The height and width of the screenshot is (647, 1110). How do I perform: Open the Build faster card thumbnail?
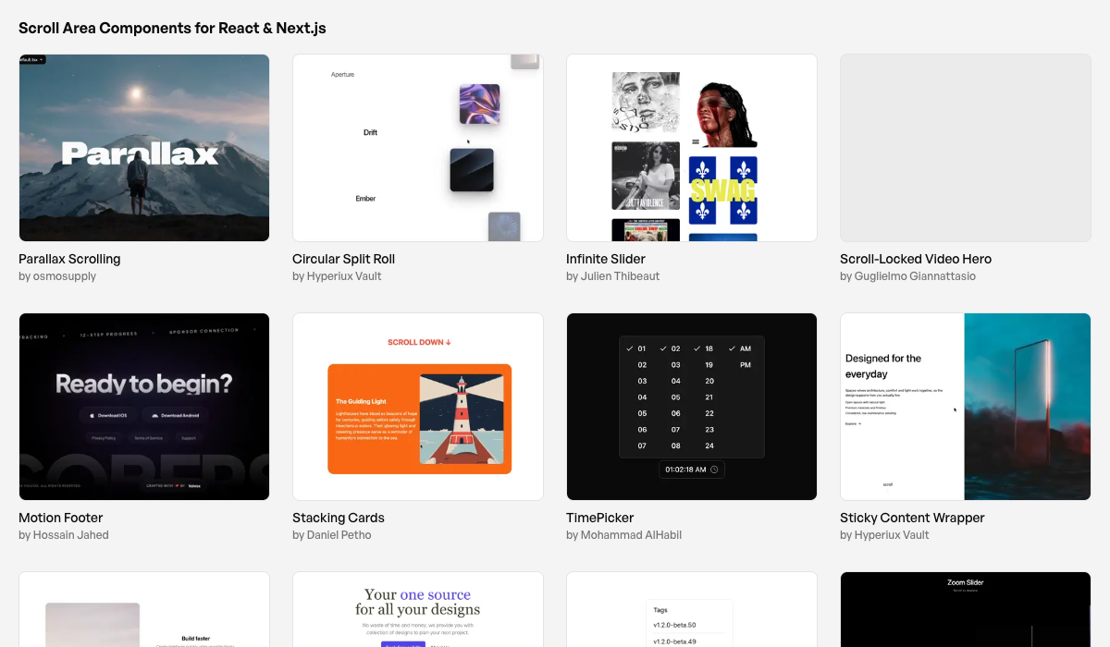(x=144, y=609)
